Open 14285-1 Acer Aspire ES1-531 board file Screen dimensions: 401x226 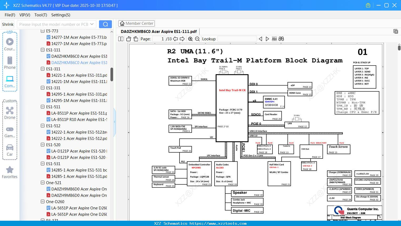click(77, 170)
